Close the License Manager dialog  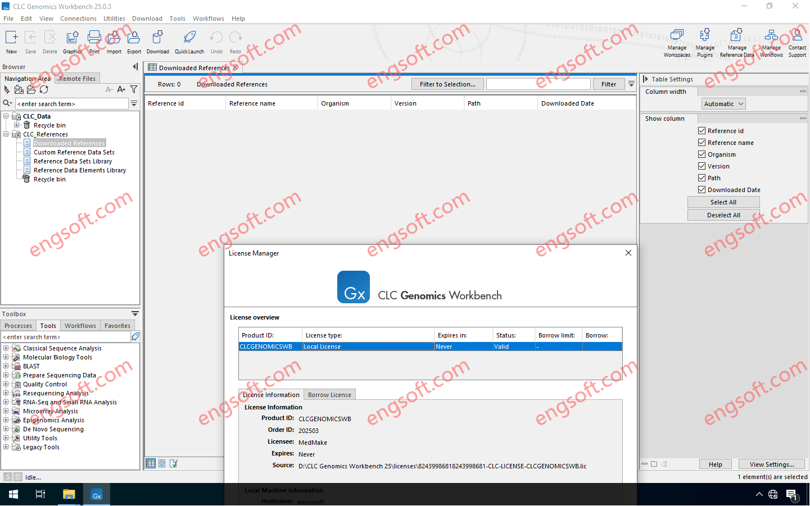click(628, 253)
